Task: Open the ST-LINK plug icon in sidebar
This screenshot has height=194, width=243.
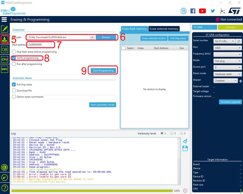Action: click(5, 178)
